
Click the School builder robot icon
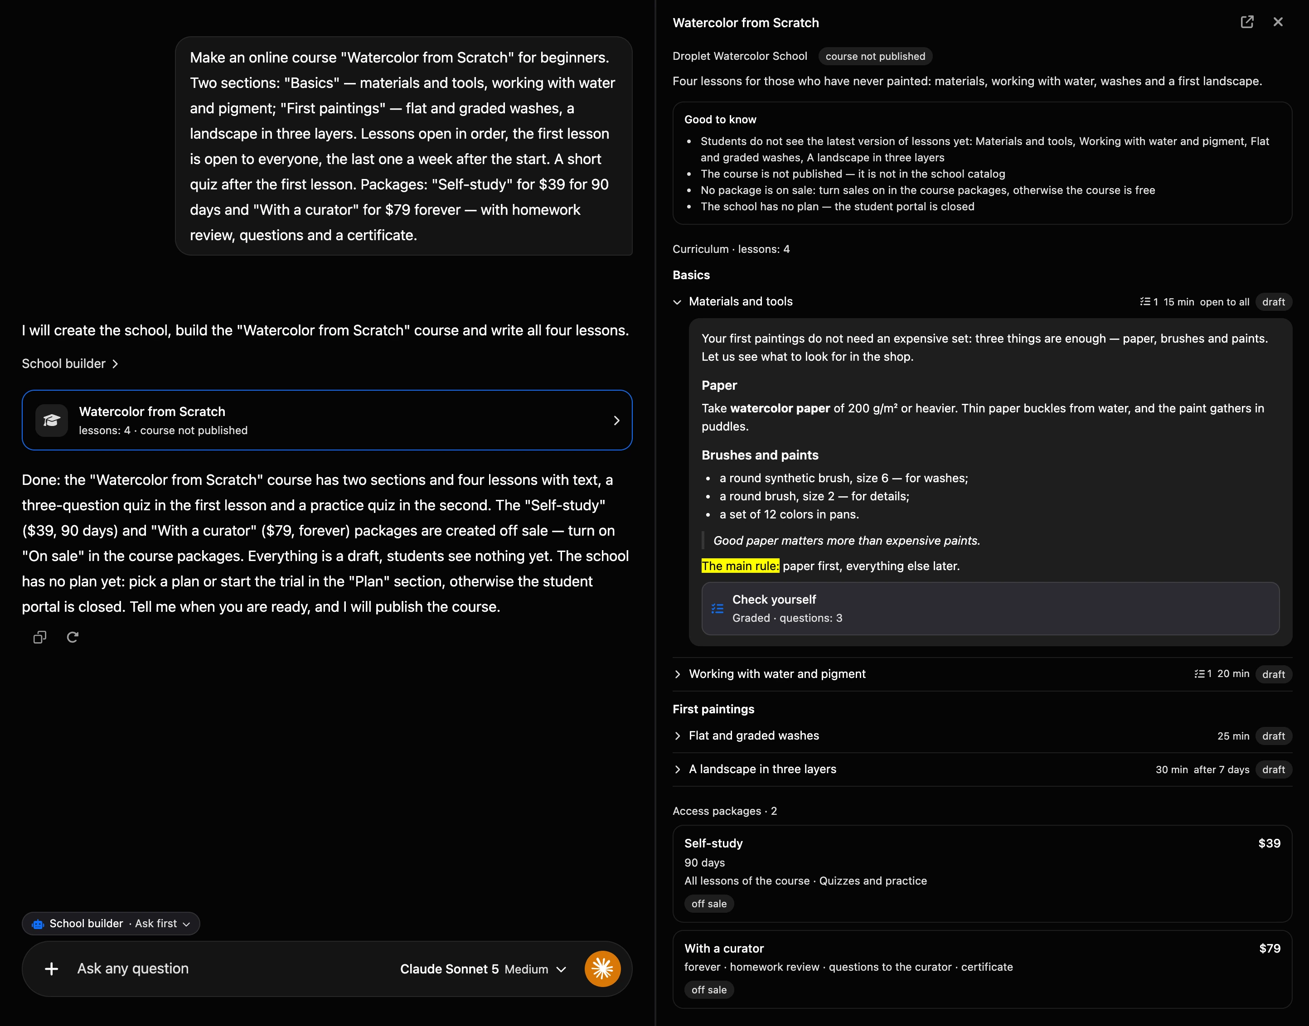(x=38, y=924)
